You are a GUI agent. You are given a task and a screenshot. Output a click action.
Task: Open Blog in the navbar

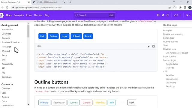pyautogui.click(x=47, y=15)
